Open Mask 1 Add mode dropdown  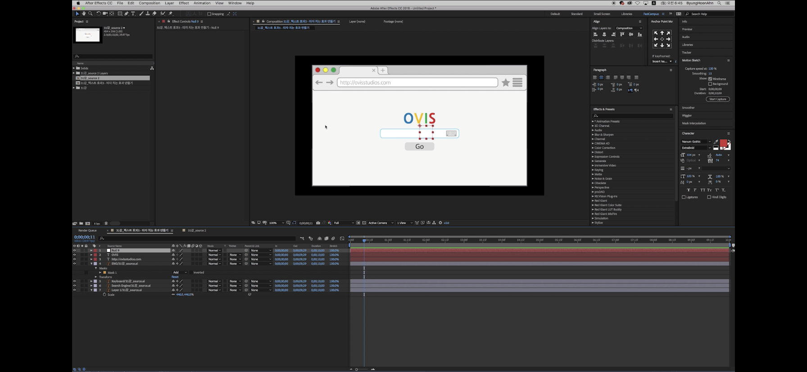click(180, 272)
